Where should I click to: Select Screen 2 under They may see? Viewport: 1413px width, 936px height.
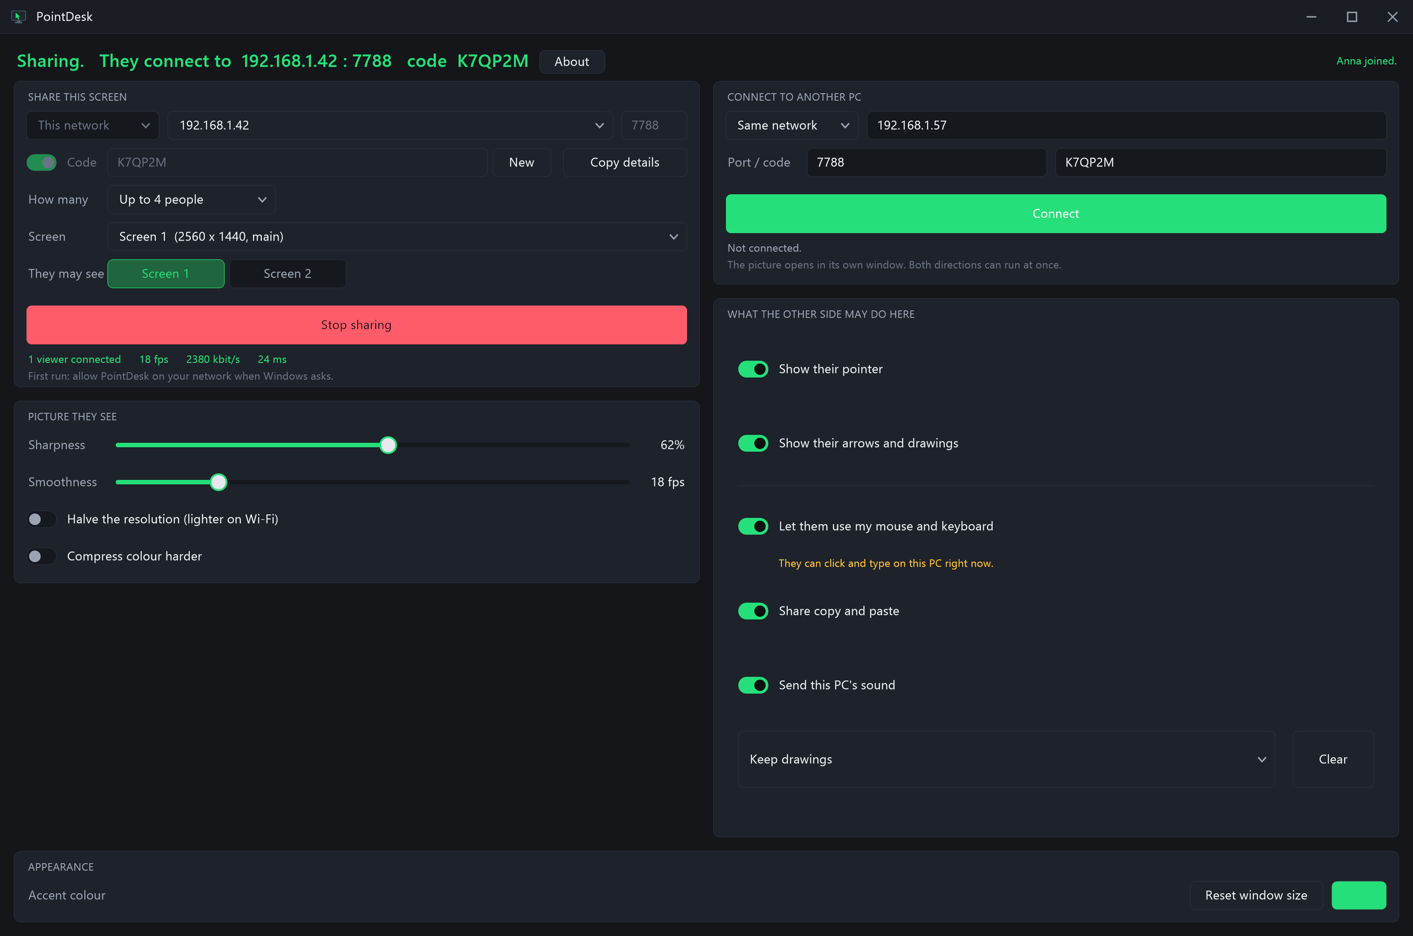287,273
